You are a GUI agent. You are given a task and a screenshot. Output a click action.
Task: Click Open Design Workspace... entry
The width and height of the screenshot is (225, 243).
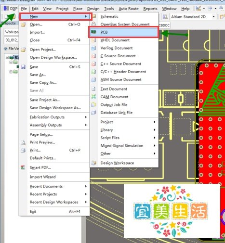54,57
